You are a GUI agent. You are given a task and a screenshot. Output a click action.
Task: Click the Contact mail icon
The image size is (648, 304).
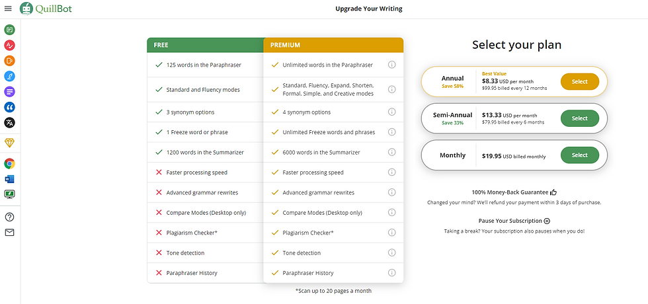(x=9, y=232)
